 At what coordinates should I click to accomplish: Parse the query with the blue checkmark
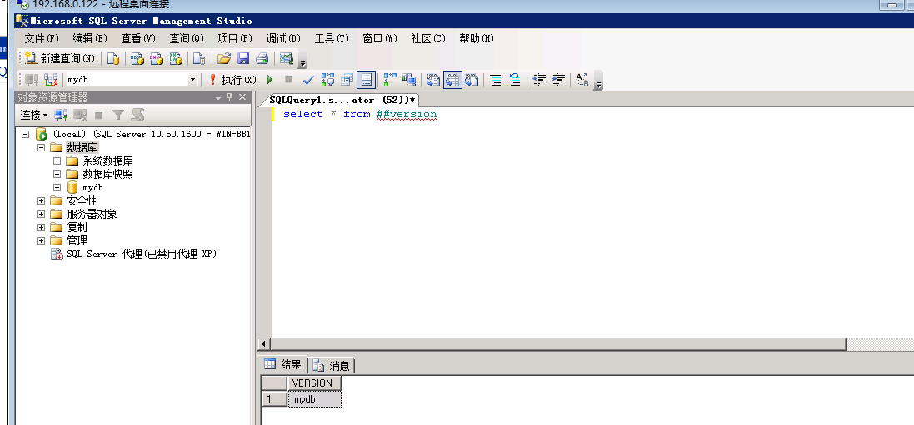pos(308,80)
